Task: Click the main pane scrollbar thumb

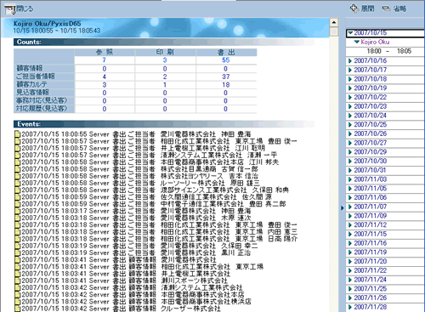Action: coord(334,31)
